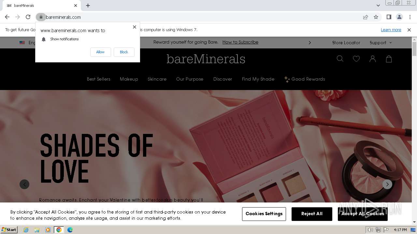The image size is (417, 234).
Task: Click the share page icon in address bar
Action: pos(366,17)
